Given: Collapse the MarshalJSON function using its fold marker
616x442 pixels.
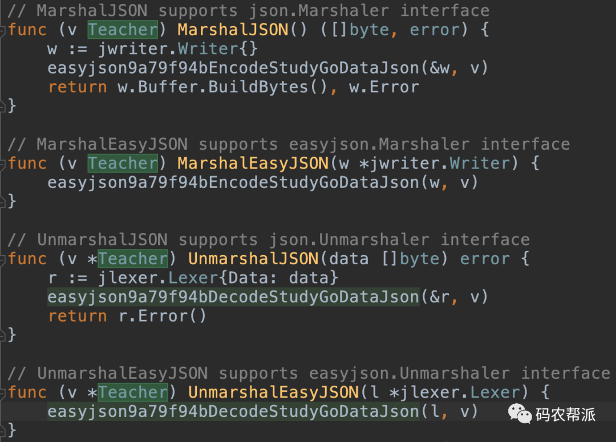Looking at the screenshot, I should point(2,31).
